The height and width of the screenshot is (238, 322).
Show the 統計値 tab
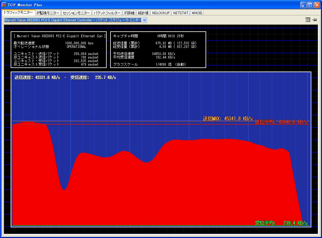[x=143, y=13]
